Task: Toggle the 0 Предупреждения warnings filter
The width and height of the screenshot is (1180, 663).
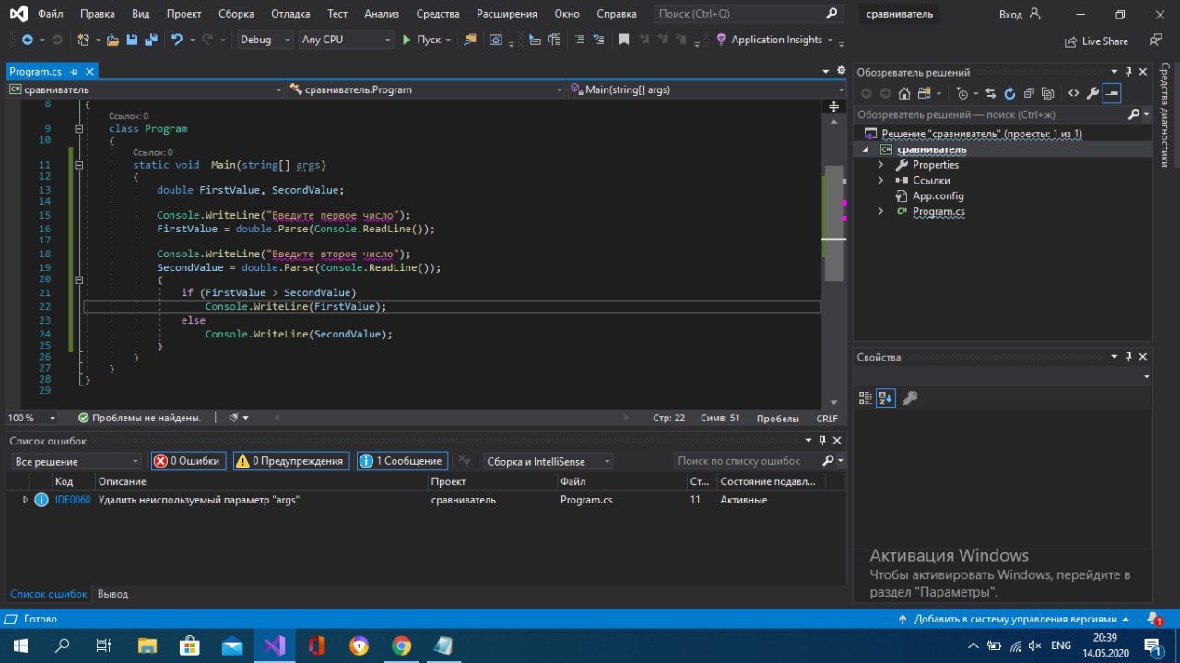Action: pyautogui.click(x=290, y=461)
